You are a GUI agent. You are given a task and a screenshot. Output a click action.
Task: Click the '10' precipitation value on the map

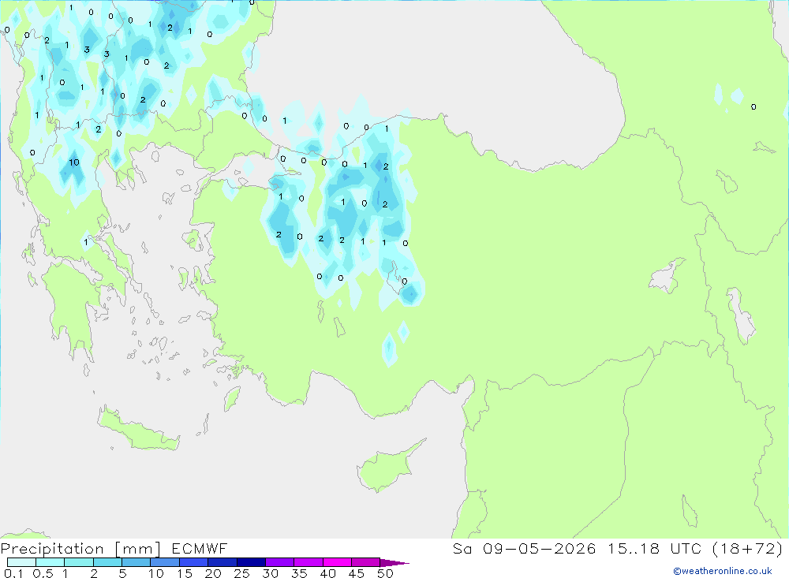pyautogui.click(x=74, y=162)
